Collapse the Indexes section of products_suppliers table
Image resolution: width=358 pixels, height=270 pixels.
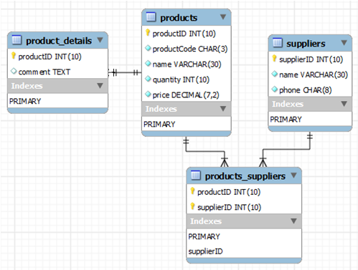coord(293,221)
